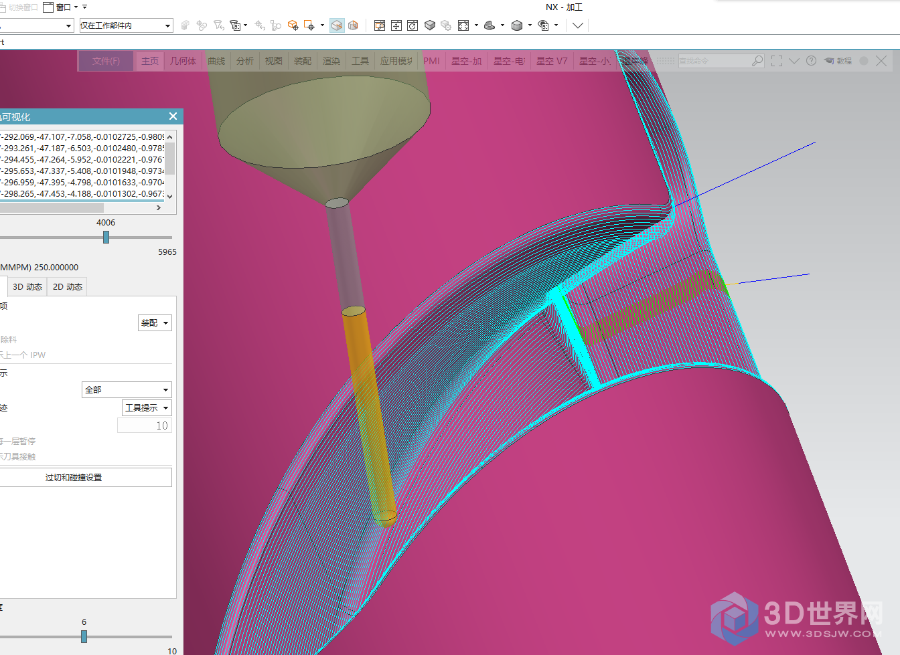Open dropdown next to framed view icon
Screen dimensions: 900x655
476,25
